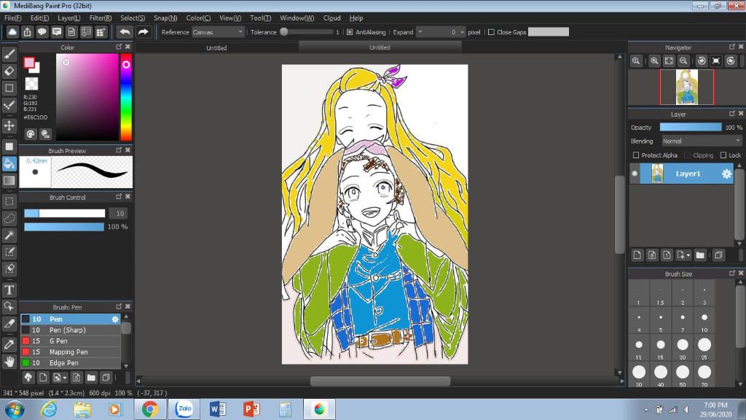Select the Lasso tool

tap(9, 218)
